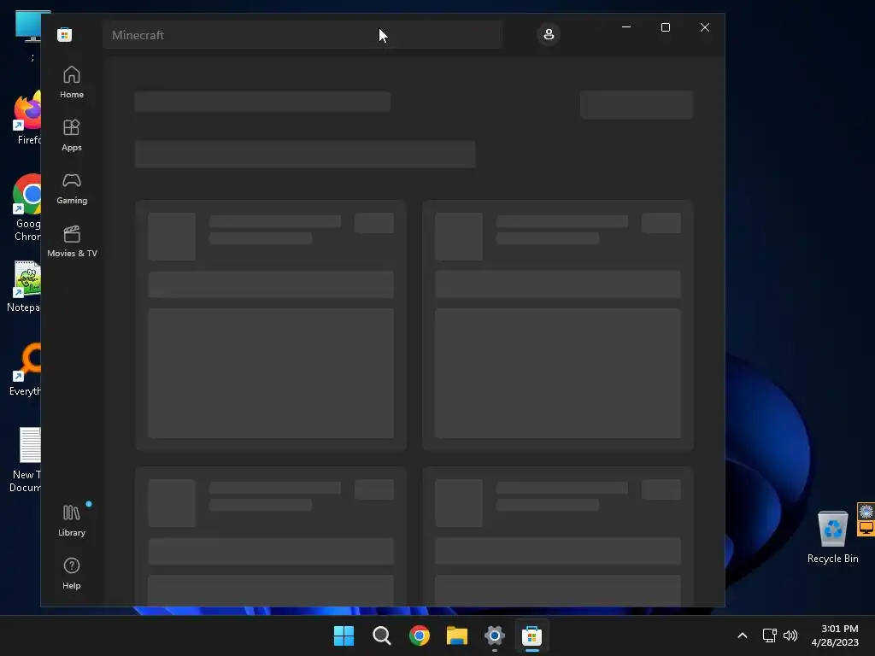
Task: Open Help in the sidebar
Action: coord(72,573)
